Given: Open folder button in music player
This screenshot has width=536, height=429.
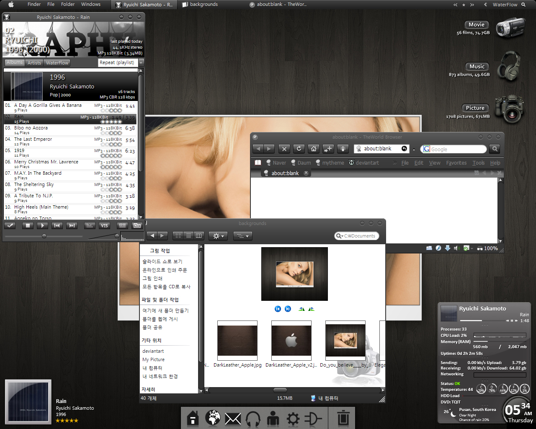Looking at the screenshot, I should point(137,225).
